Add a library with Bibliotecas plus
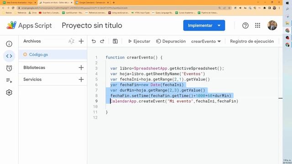Image resolution: width=292 pixels, height=164 pixels. pos(81,67)
